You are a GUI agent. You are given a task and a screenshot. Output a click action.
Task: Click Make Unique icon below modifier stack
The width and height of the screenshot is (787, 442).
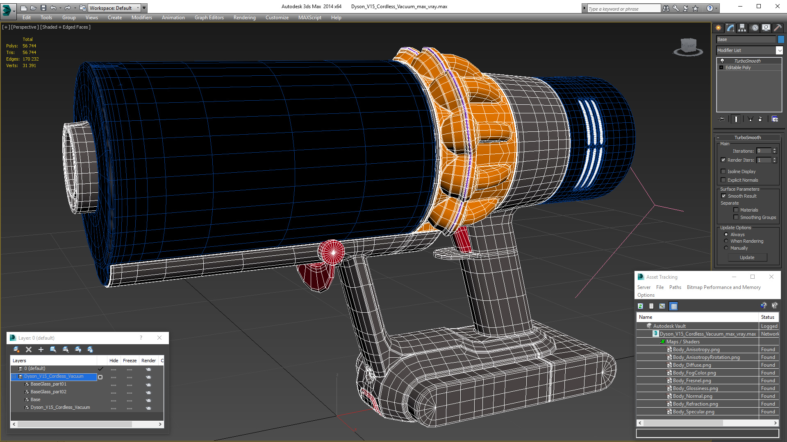[750, 119]
